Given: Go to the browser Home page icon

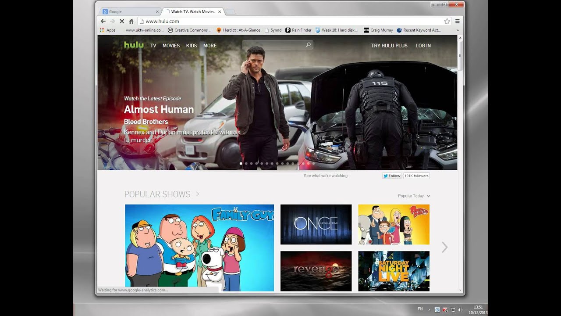Looking at the screenshot, I should click(x=131, y=21).
